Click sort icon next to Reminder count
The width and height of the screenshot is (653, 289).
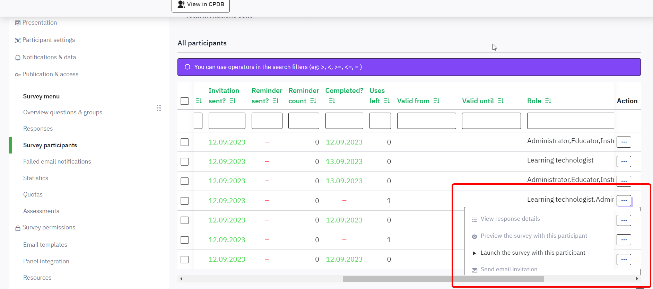pyautogui.click(x=313, y=101)
